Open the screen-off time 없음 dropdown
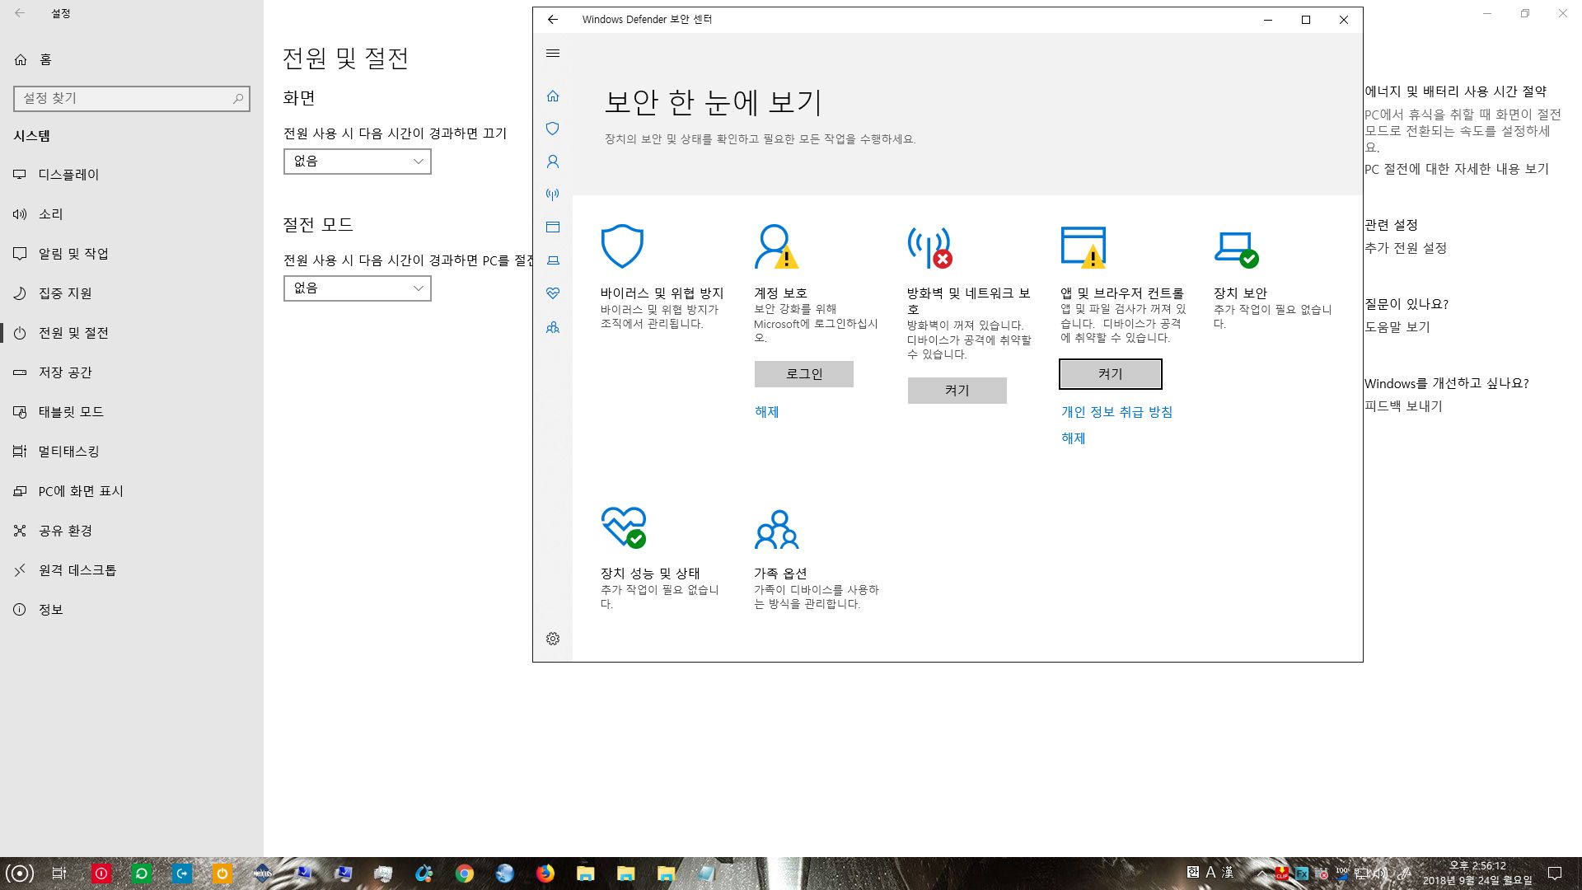The width and height of the screenshot is (1582, 890). (x=358, y=162)
